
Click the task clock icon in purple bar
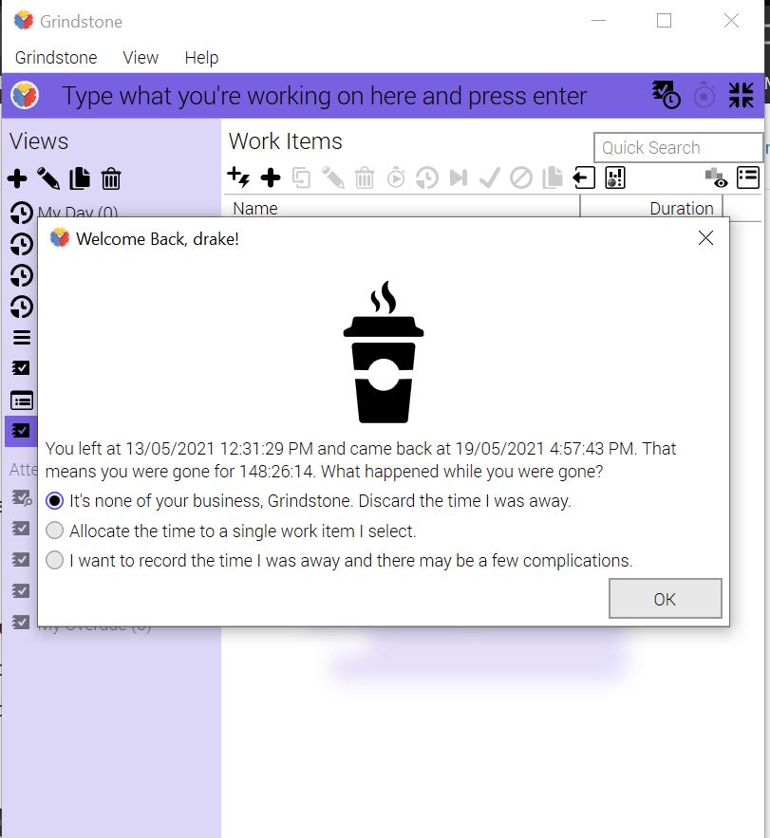[x=666, y=95]
